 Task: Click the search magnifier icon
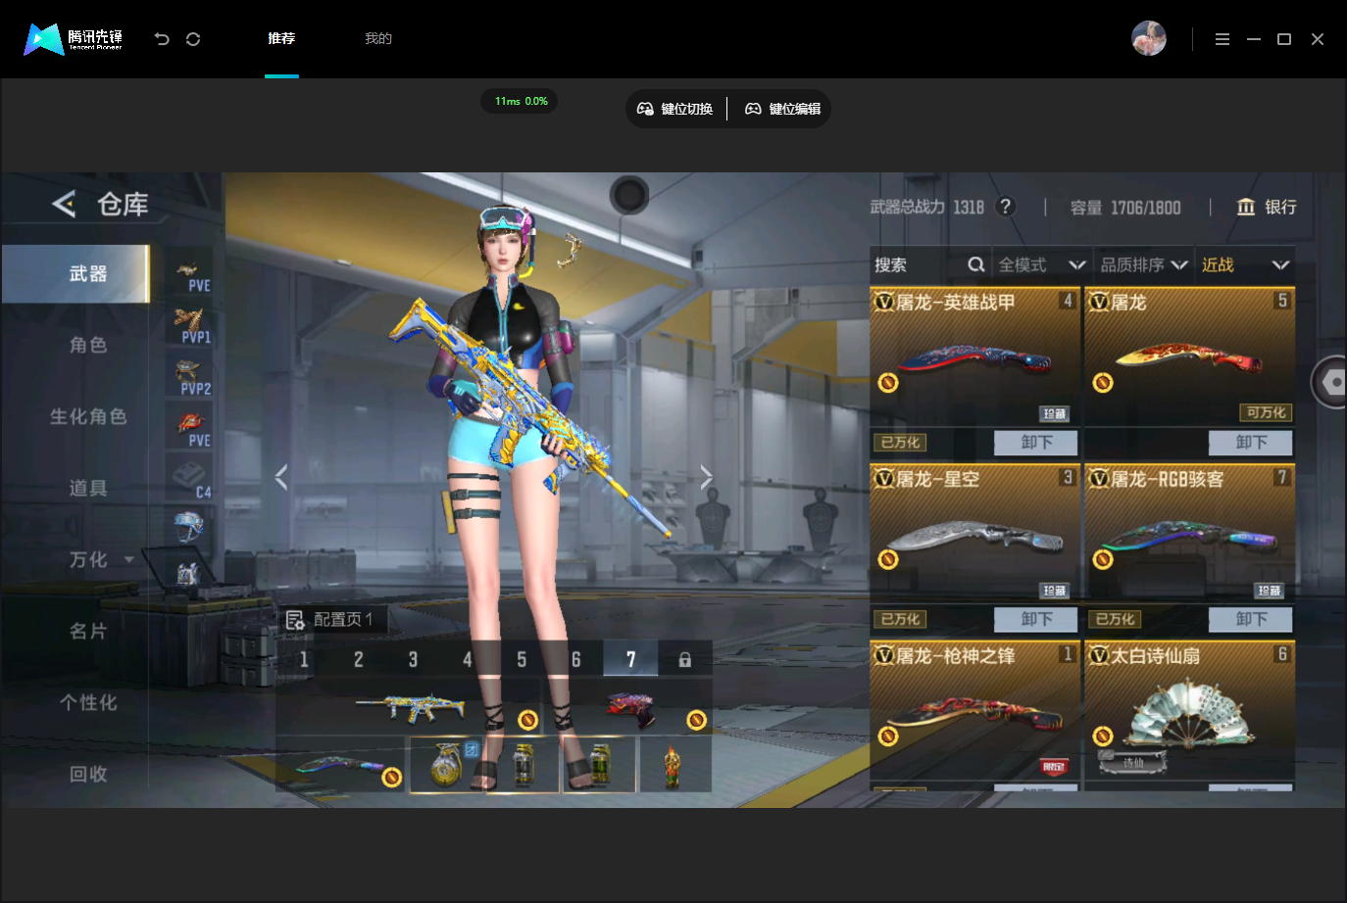pos(975,264)
